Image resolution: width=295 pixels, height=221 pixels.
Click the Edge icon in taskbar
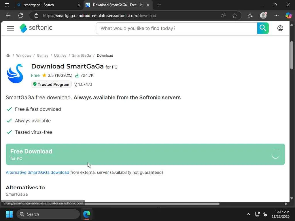click(x=87, y=214)
